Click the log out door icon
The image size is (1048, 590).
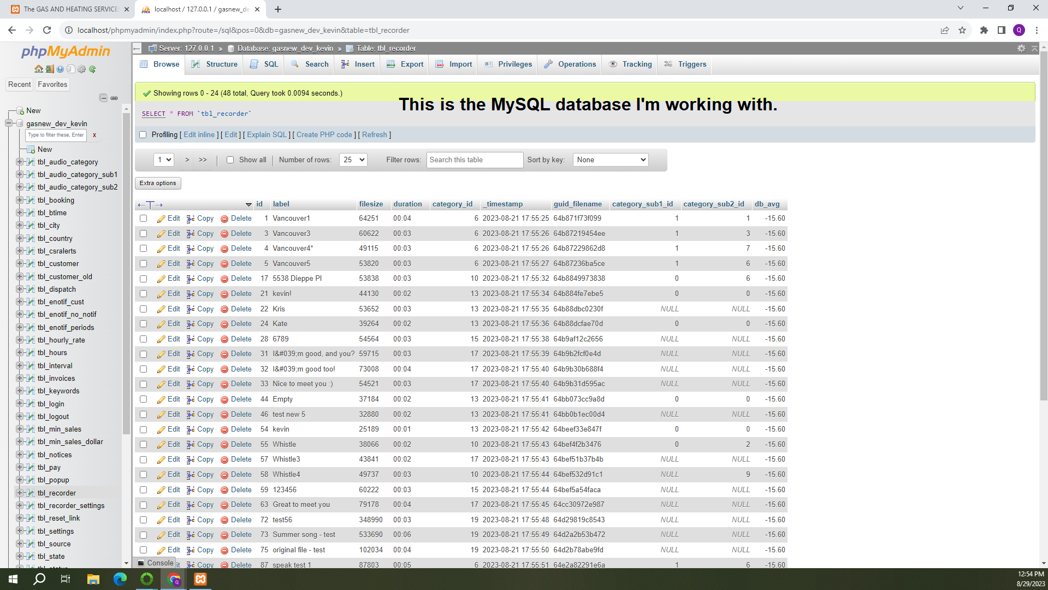(x=50, y=69)
